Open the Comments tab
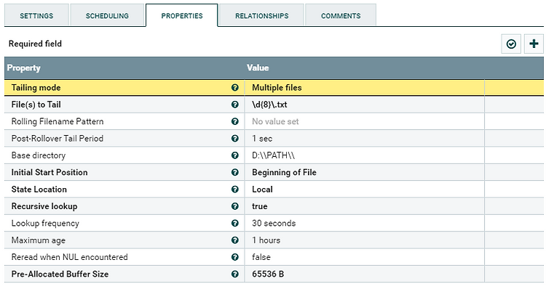This screenshot has height=289, width=546. pos(341,16)
